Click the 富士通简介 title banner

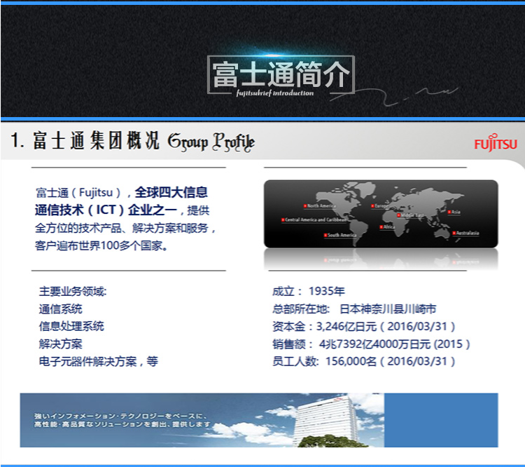tap(281, 74)
